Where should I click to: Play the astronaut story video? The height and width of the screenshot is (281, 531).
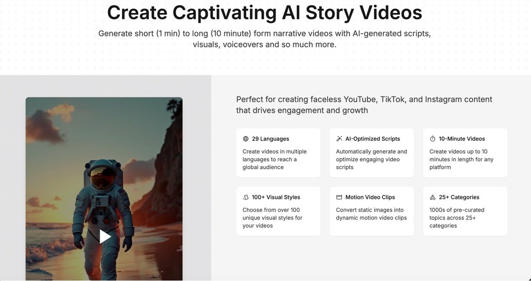105,236
